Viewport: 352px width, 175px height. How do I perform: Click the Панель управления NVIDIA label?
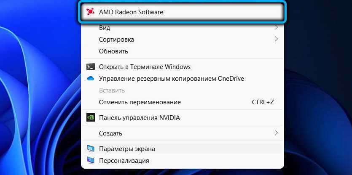[139, 118]
